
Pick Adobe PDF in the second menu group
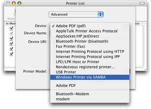90,86
